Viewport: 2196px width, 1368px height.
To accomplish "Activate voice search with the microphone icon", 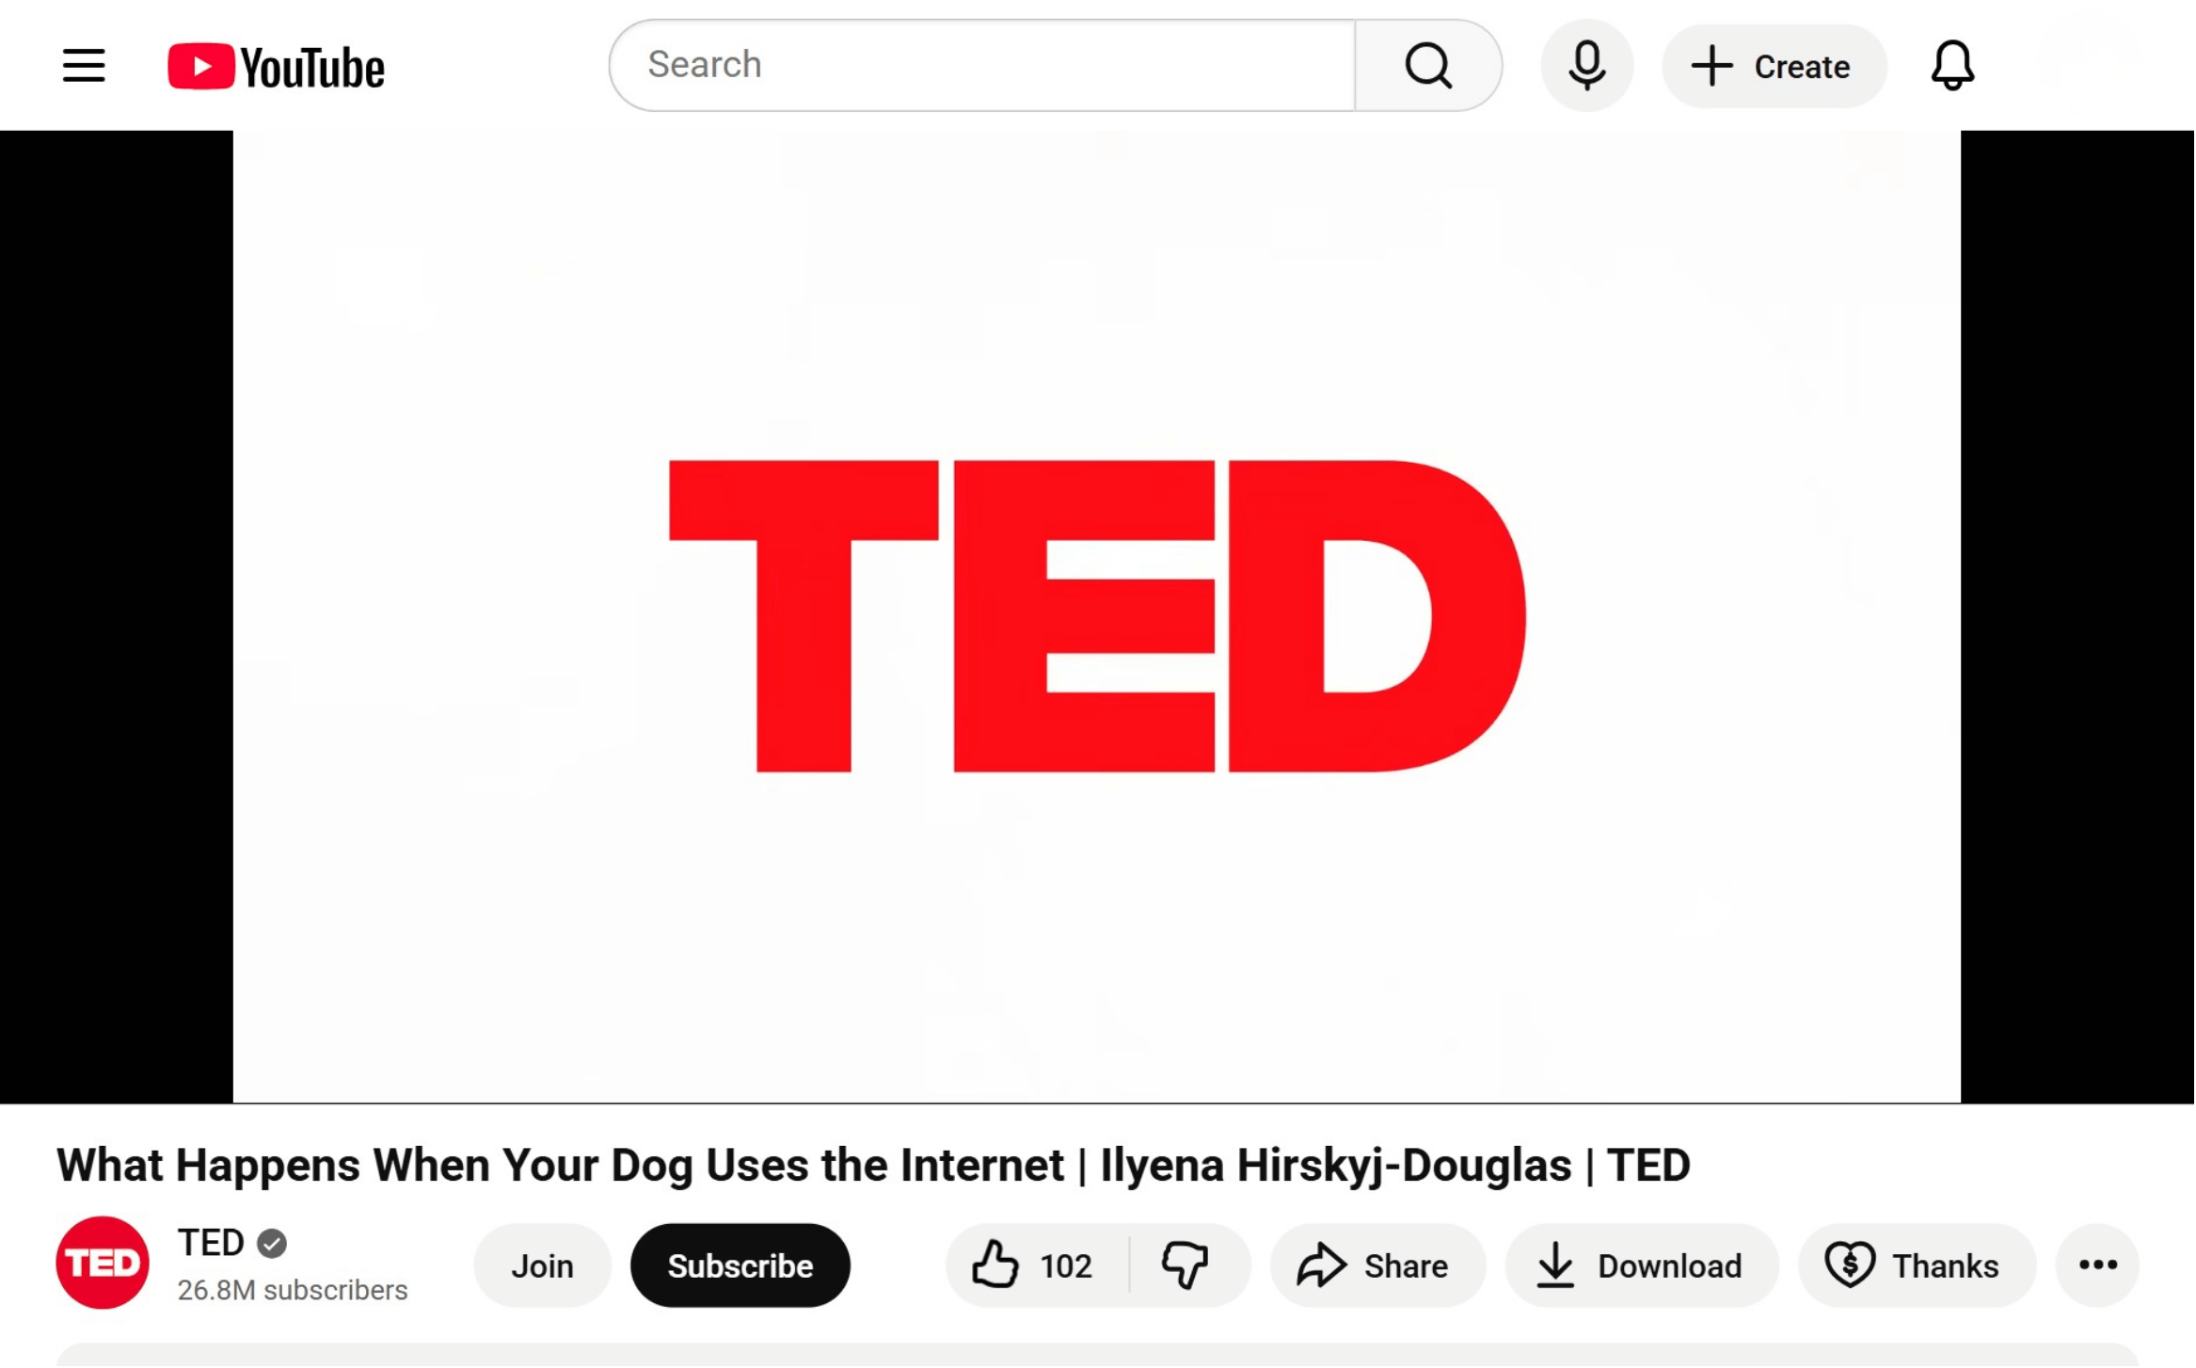I will point(1586,65).
